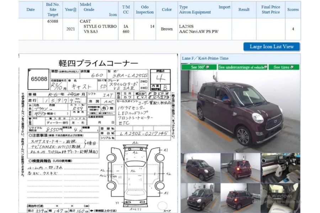
Task: Open the See tires view
Action: [284, 67]
